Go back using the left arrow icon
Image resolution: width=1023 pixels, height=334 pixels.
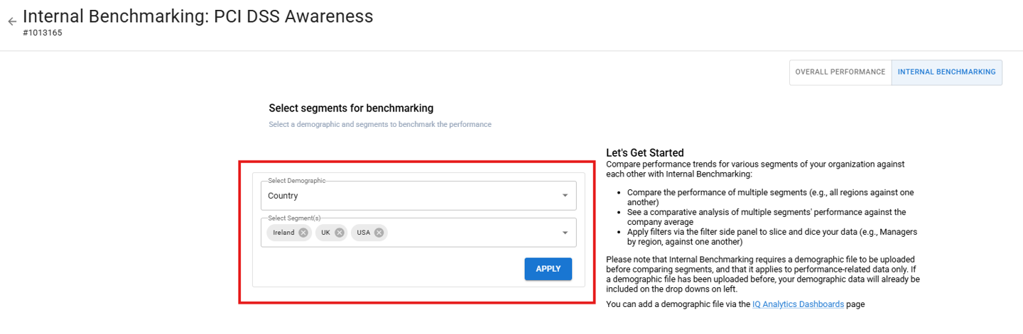coord(12,22)
